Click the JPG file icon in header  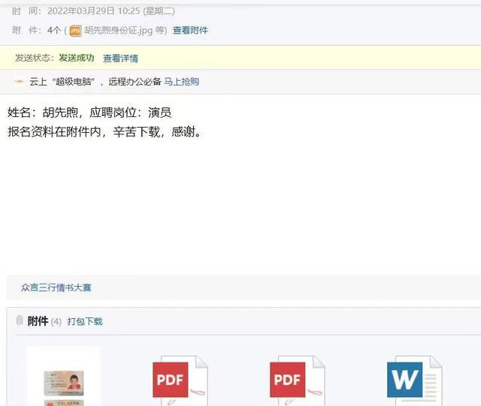pos(75,31)
